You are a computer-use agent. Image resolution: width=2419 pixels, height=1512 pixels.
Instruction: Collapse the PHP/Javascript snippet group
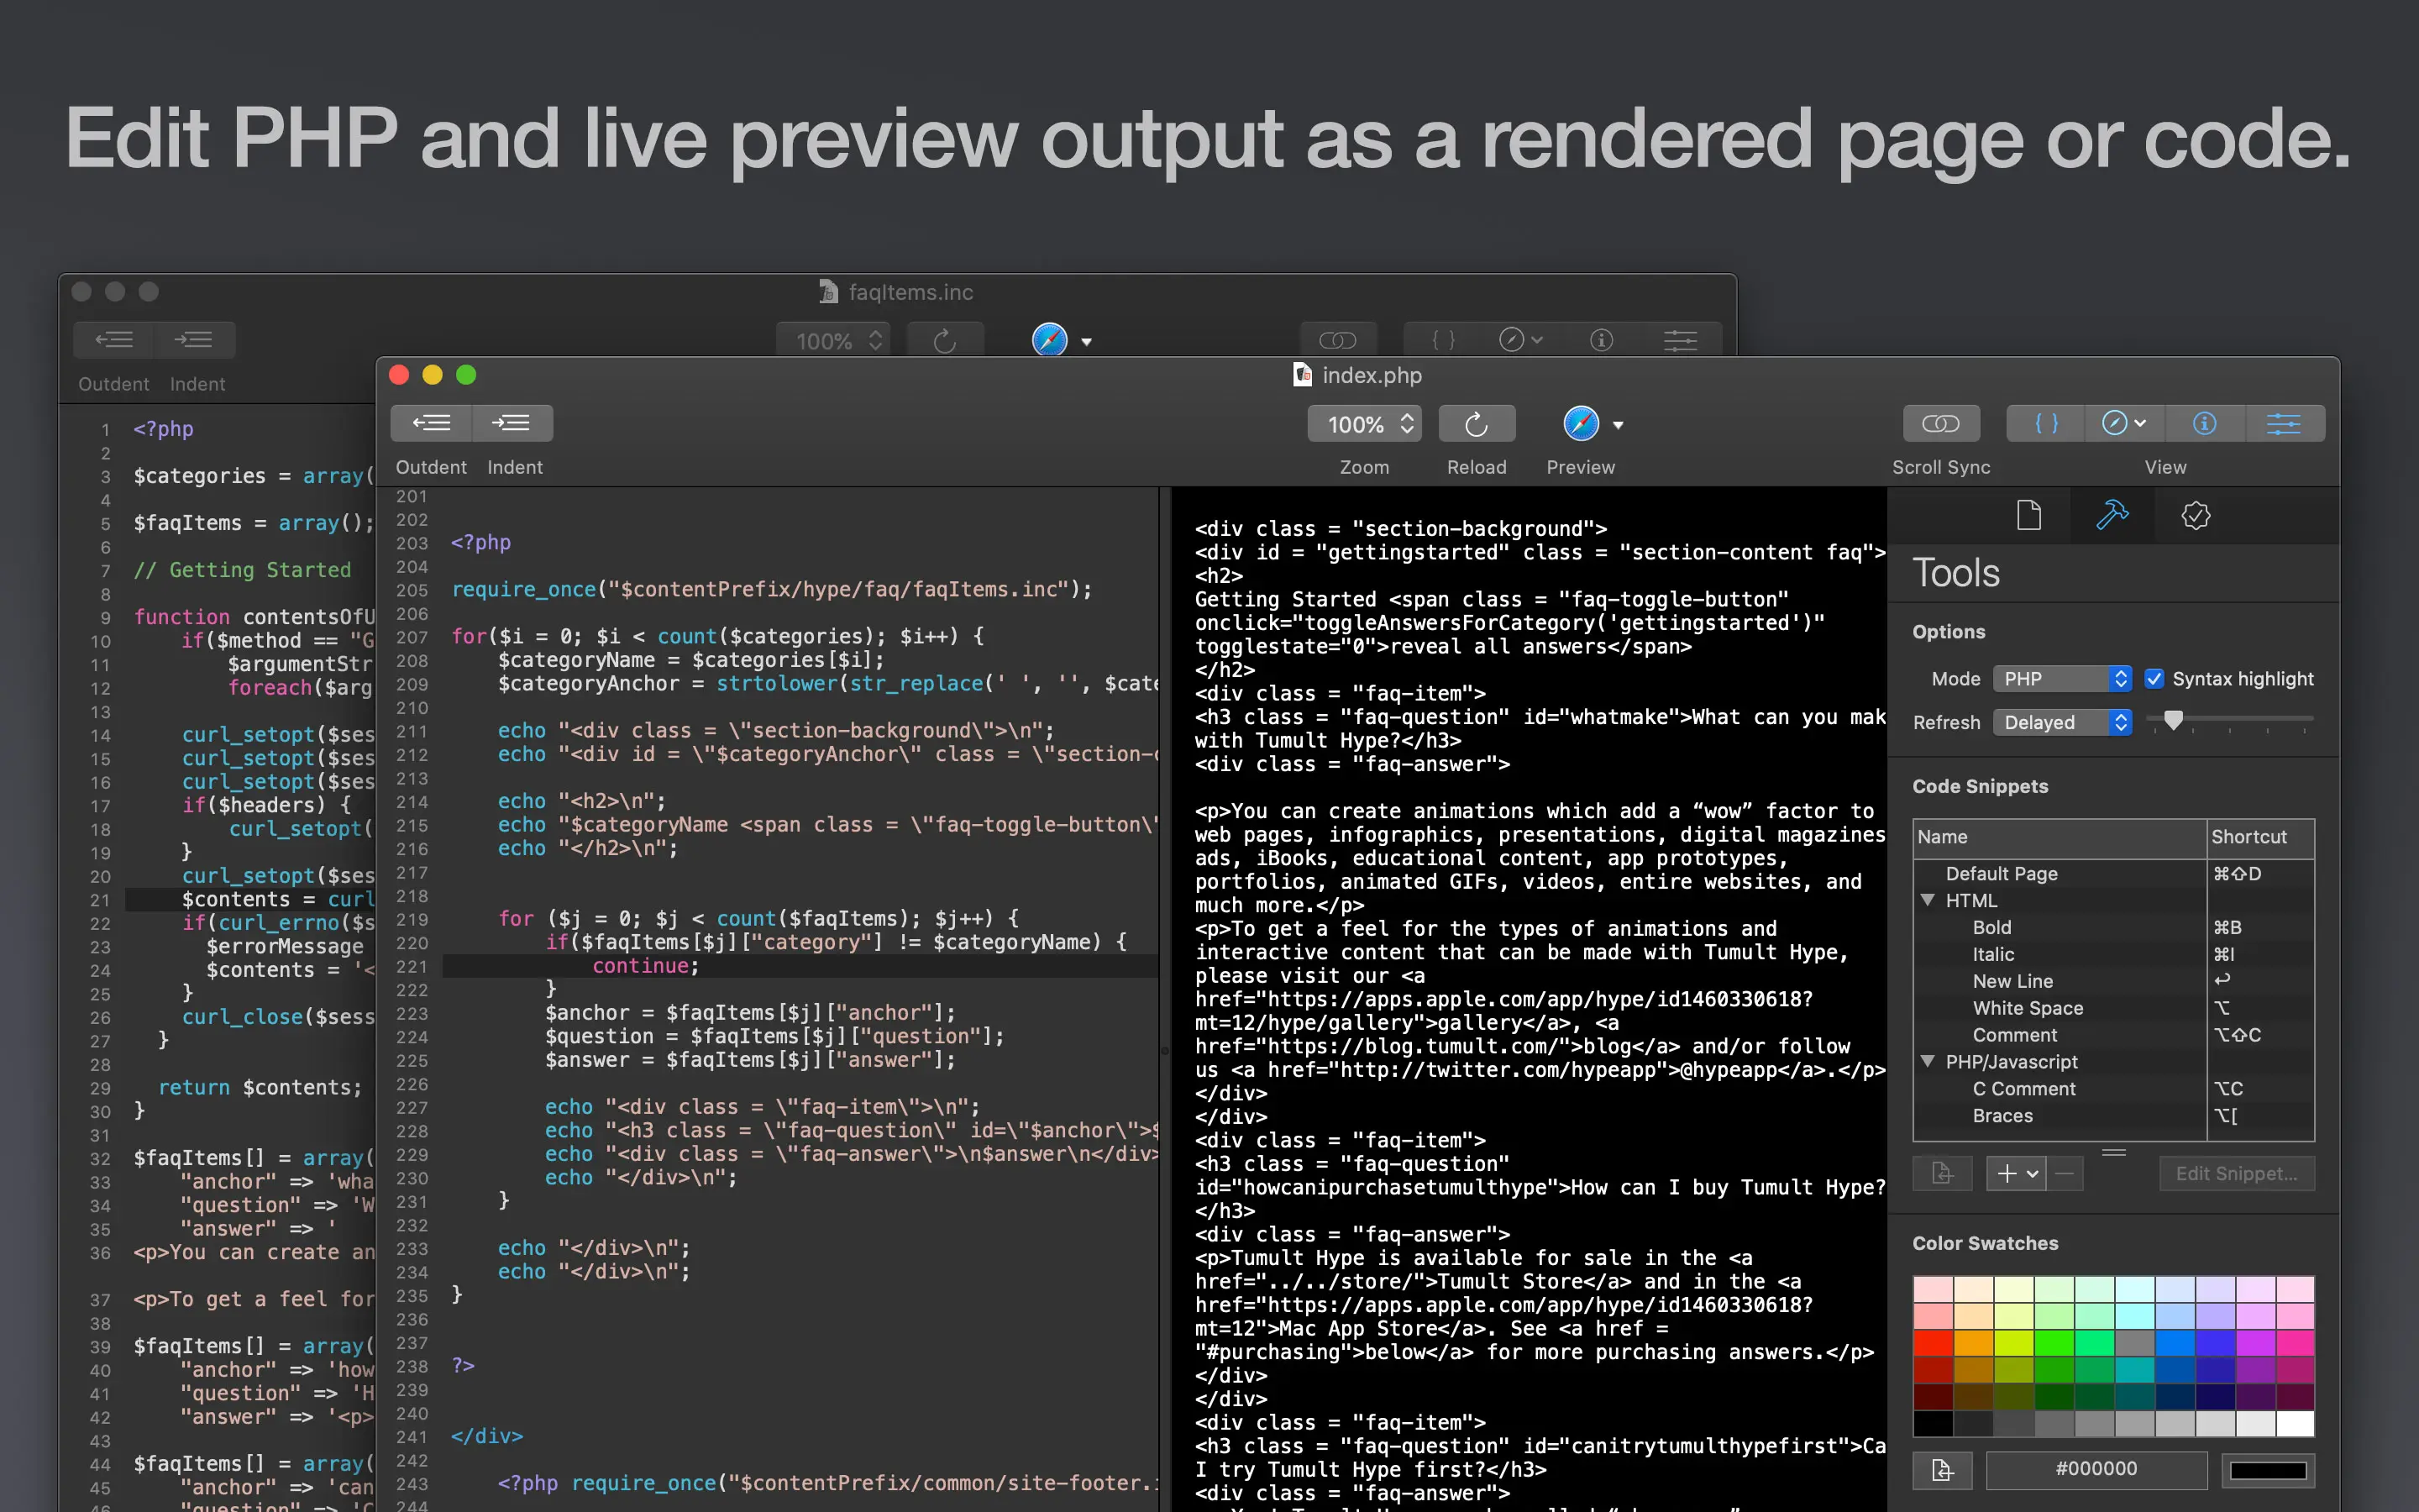tap(1927, 1062)
